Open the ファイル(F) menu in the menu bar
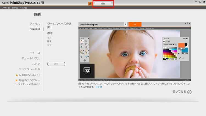Screen dimensions: 206x116 pyautogui.click(x=6, y=8)
